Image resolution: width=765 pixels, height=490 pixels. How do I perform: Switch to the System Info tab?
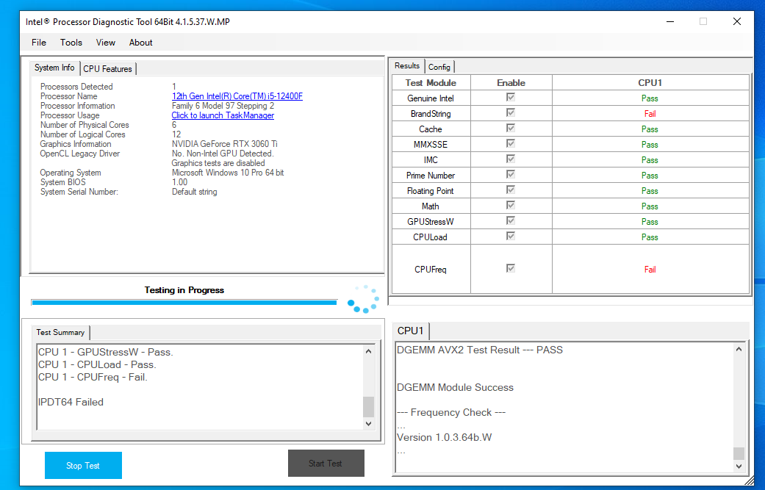[x=54, y=68]
